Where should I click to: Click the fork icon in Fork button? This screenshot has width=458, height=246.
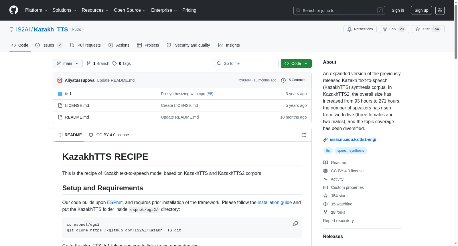tap(385, 29)
